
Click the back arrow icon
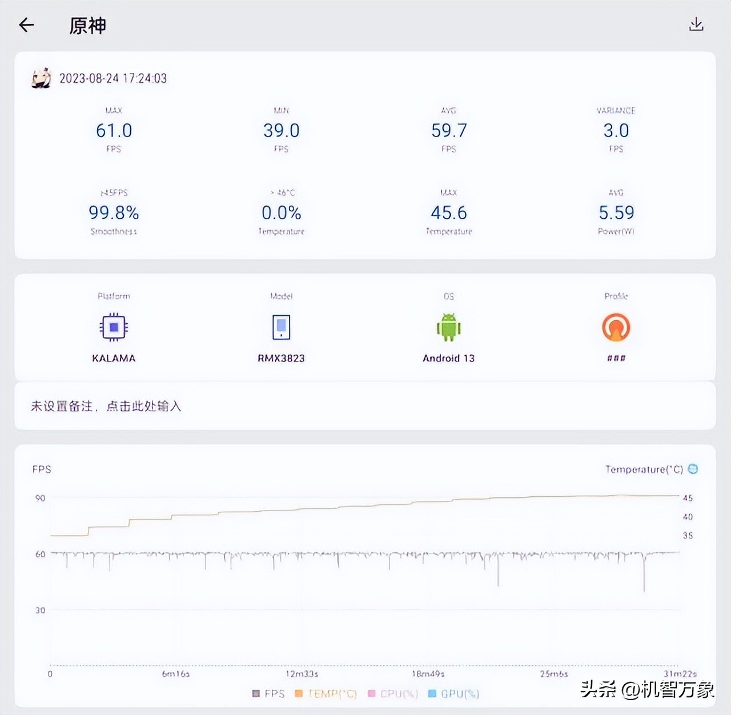pos(26,25)
